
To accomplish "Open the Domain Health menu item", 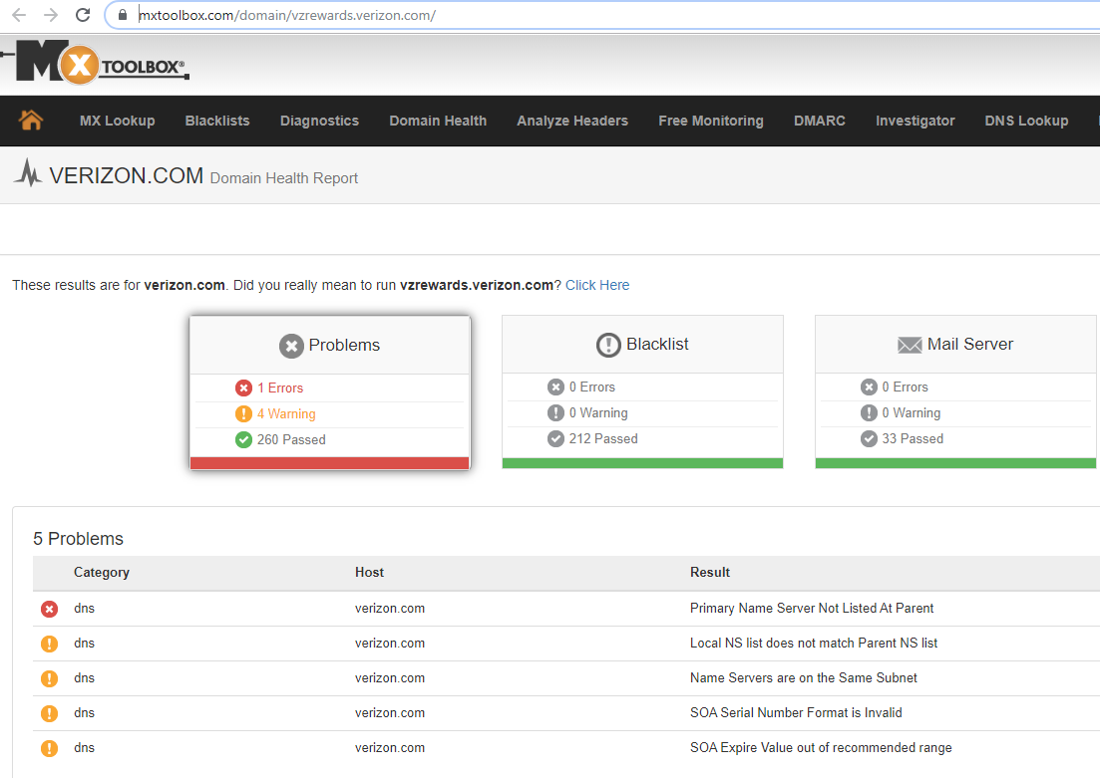I will 438,121.
